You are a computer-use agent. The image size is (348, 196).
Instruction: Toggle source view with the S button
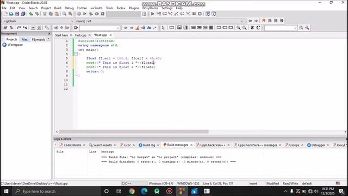coord(252,28)
